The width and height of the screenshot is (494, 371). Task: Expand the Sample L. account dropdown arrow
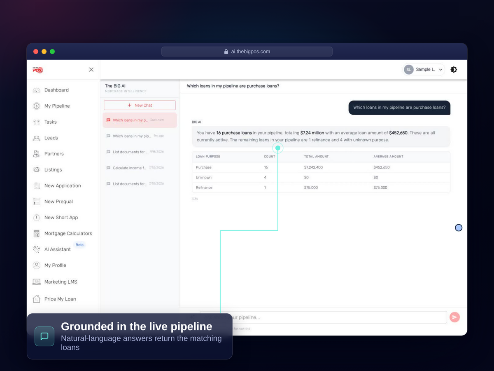click(x=440, y=70)
